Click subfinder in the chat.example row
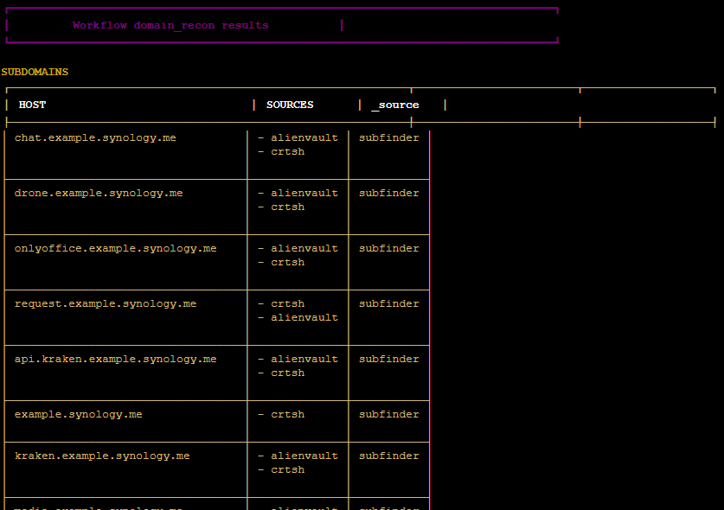This screenshot has width=724, height=510. coord(388,137)
